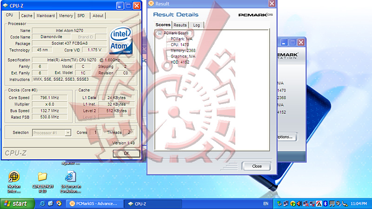Open the Norton Internet desktop shortcut
This screenshot has height=209, width=372.
click(x=14, y=182)
